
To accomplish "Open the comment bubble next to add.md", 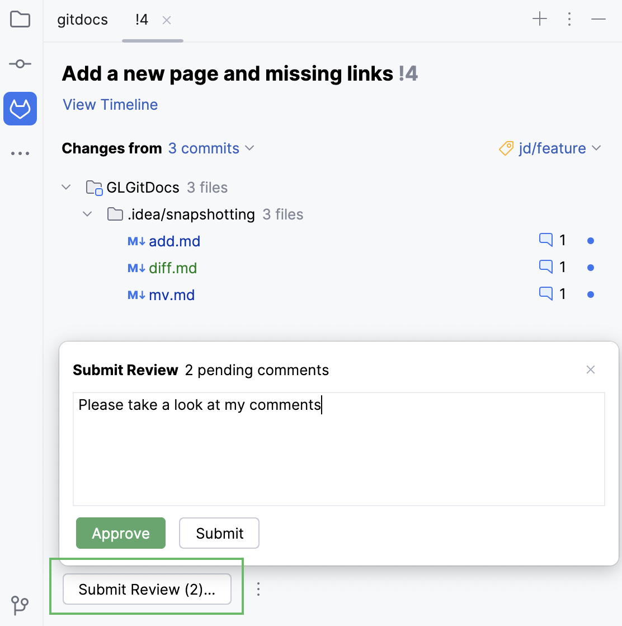I will pos(545,240).
